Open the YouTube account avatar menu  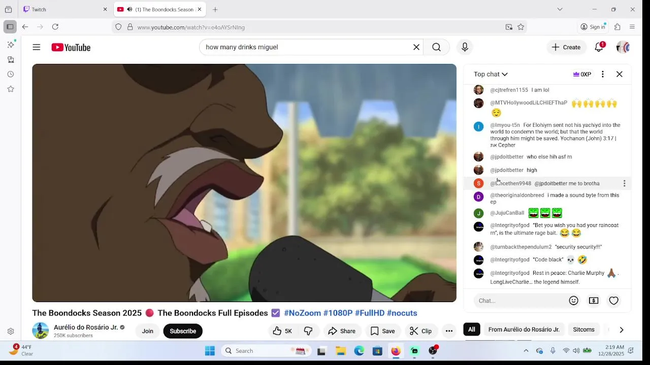coord(623,47)
